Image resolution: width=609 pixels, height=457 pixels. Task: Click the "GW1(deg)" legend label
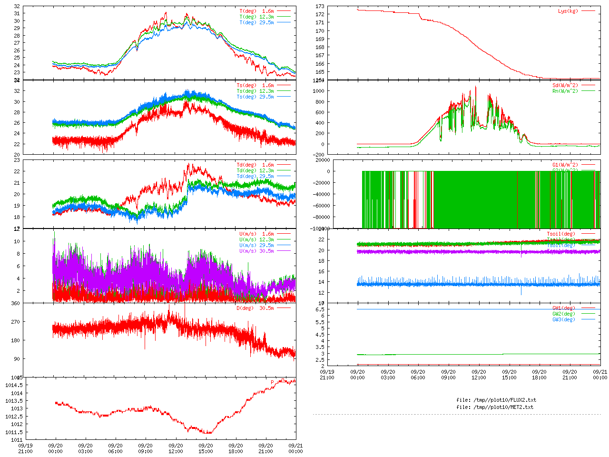tap(564, 308)
